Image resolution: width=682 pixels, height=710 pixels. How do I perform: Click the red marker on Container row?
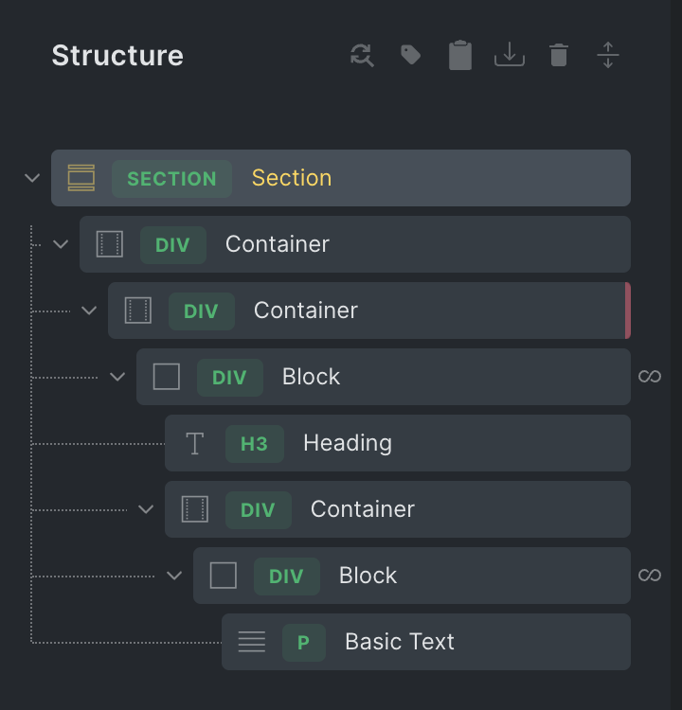click(627, 311)
